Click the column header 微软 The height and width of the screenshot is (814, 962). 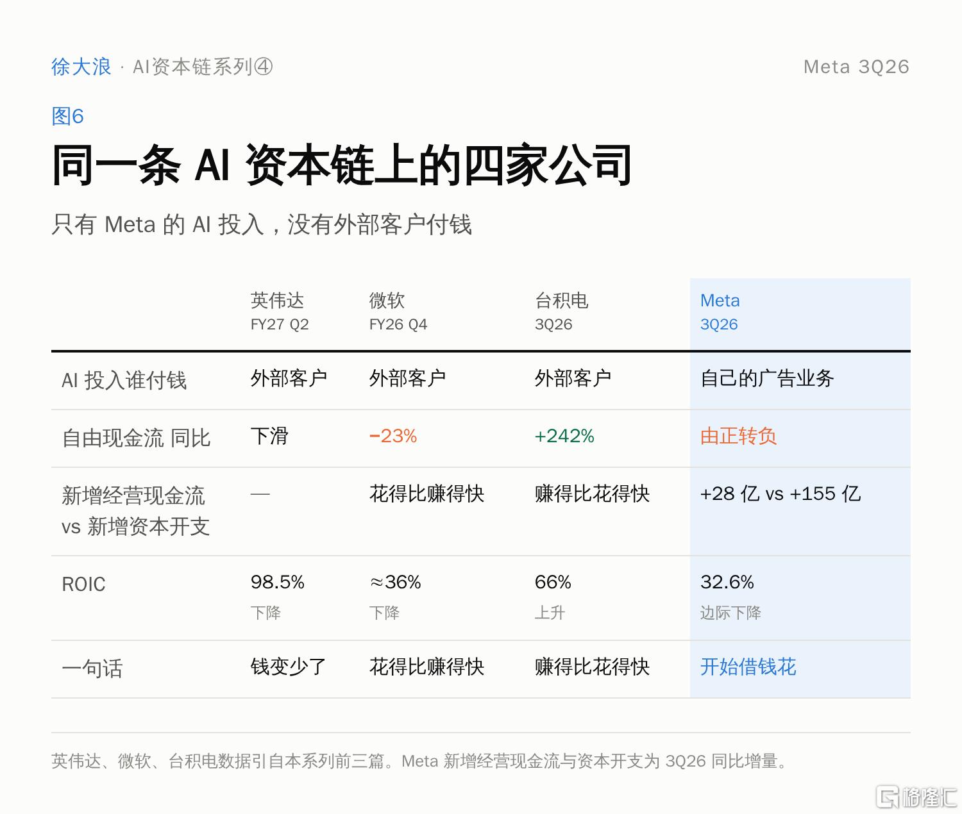(x=387, y=300)
